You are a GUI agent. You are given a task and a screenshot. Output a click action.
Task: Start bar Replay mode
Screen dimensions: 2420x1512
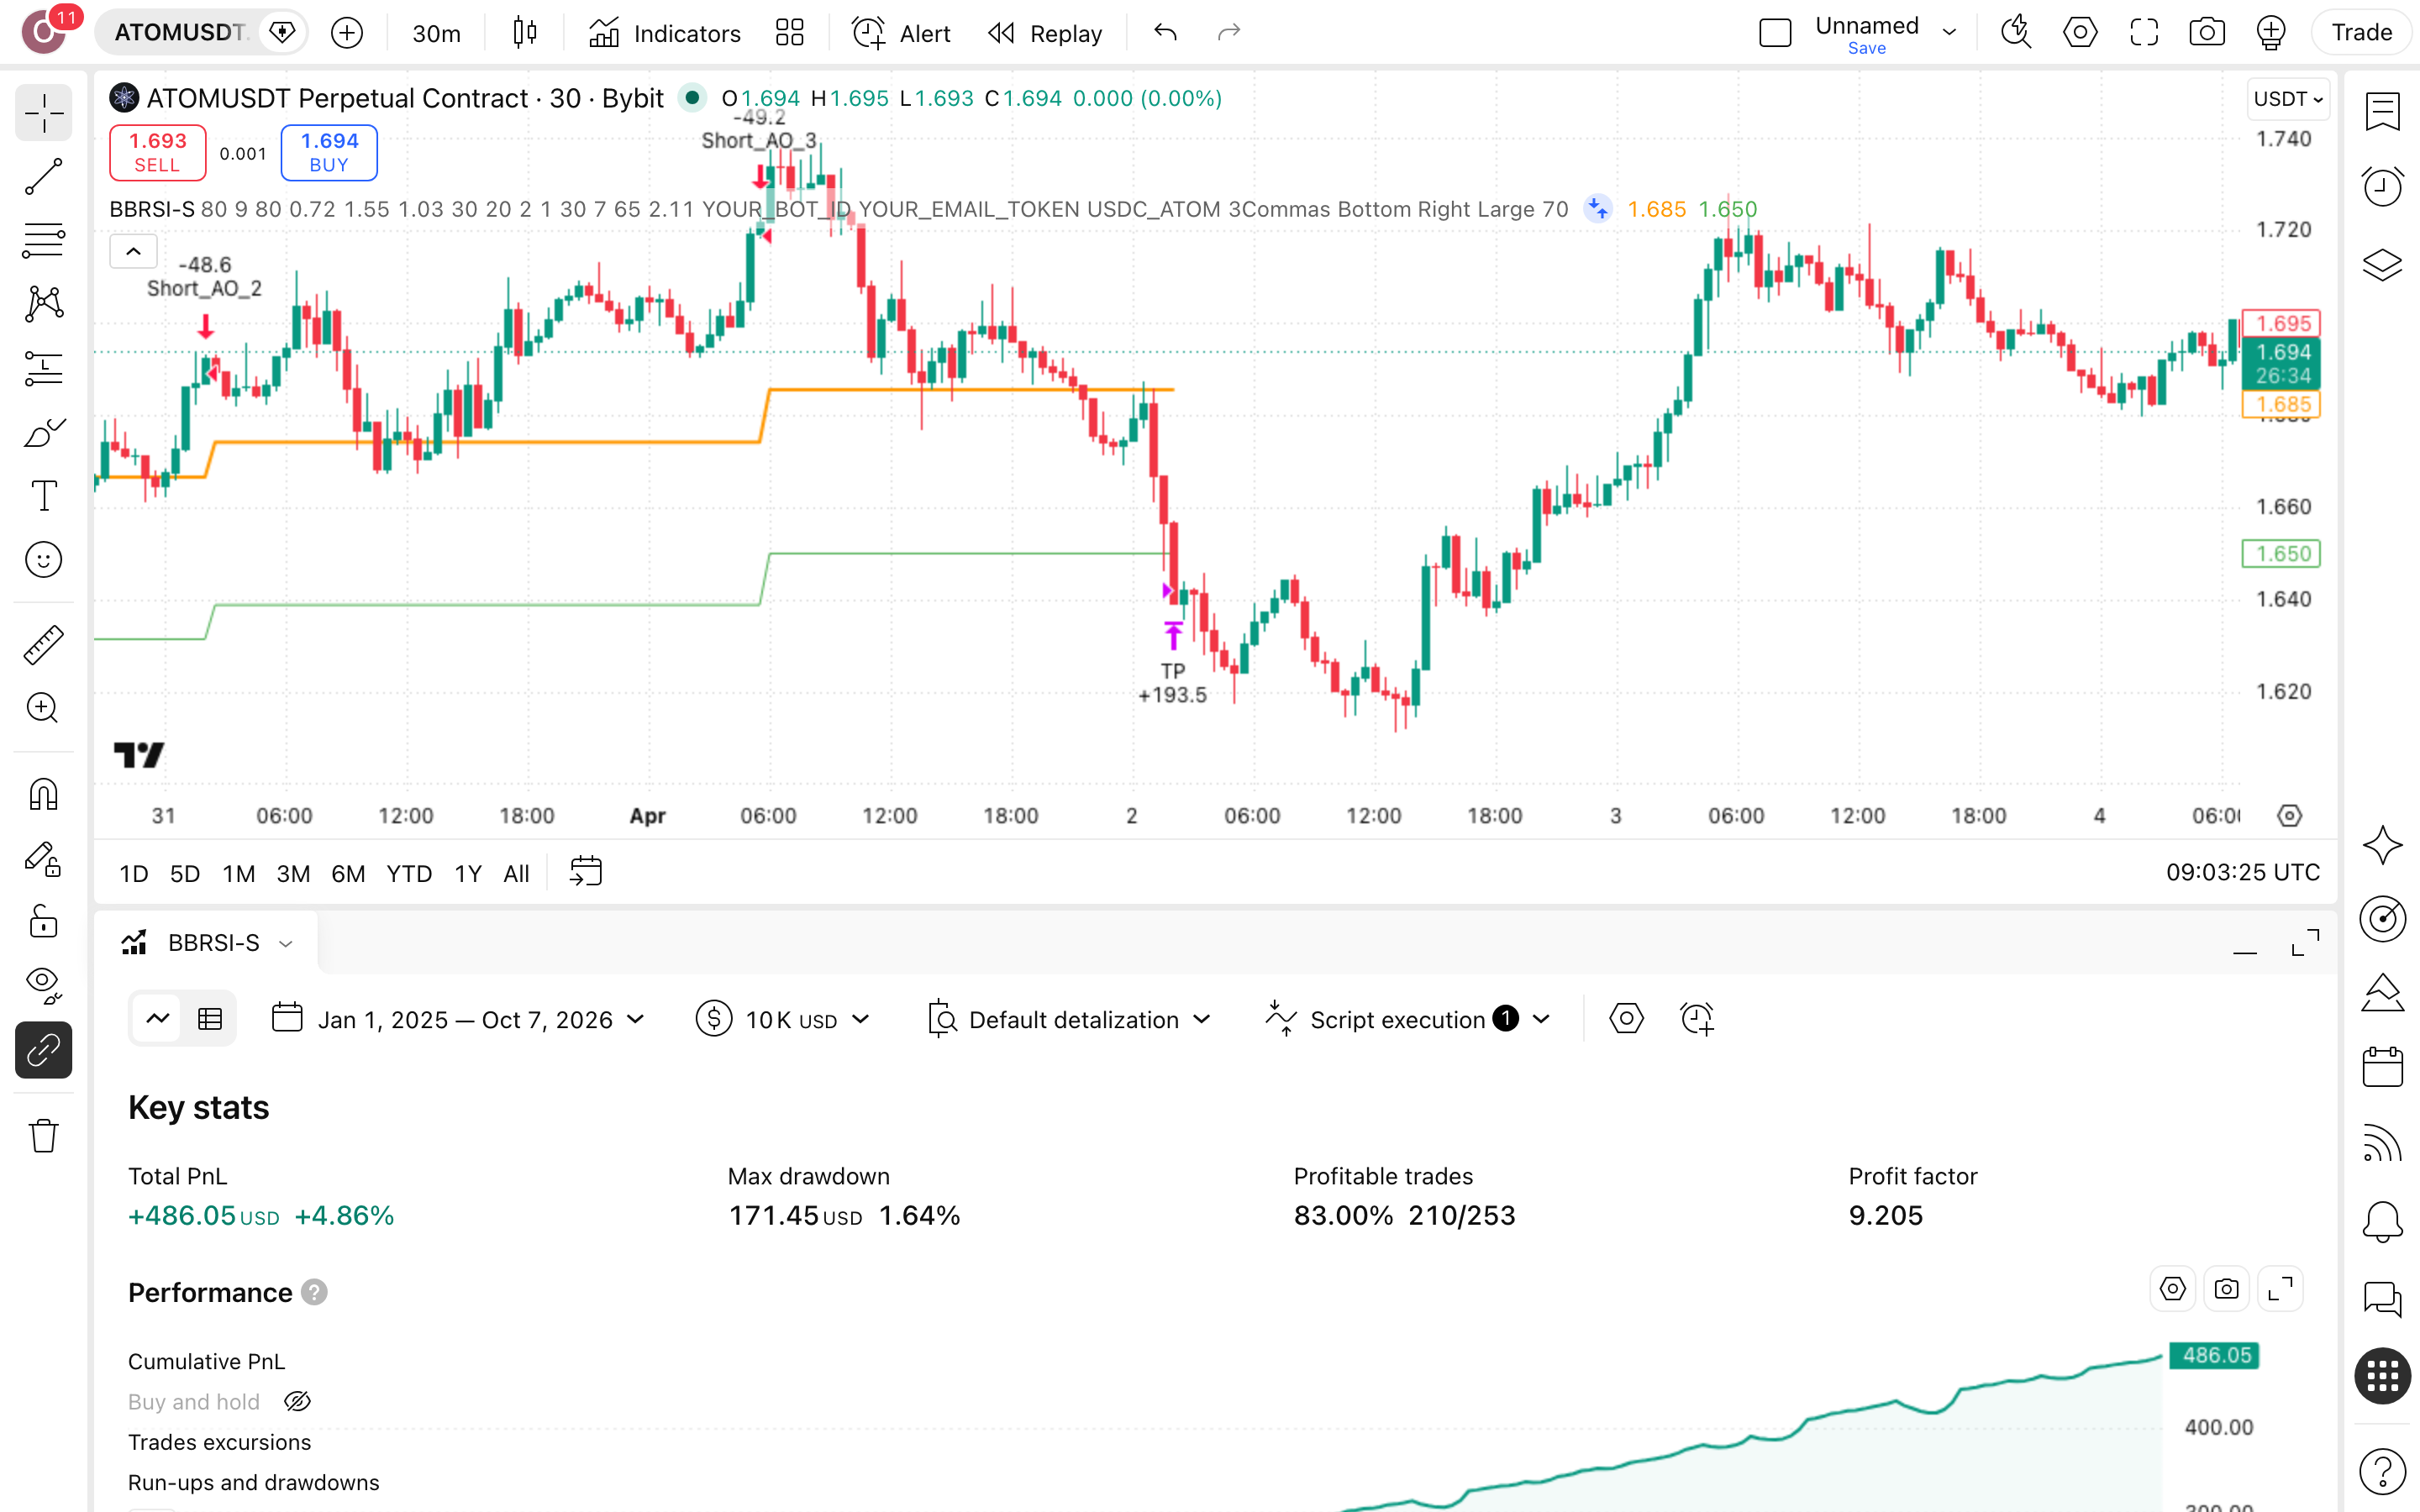(1045, 33)
